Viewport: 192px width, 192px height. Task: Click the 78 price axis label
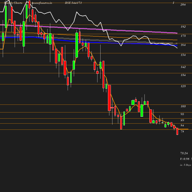click(182, 131)
